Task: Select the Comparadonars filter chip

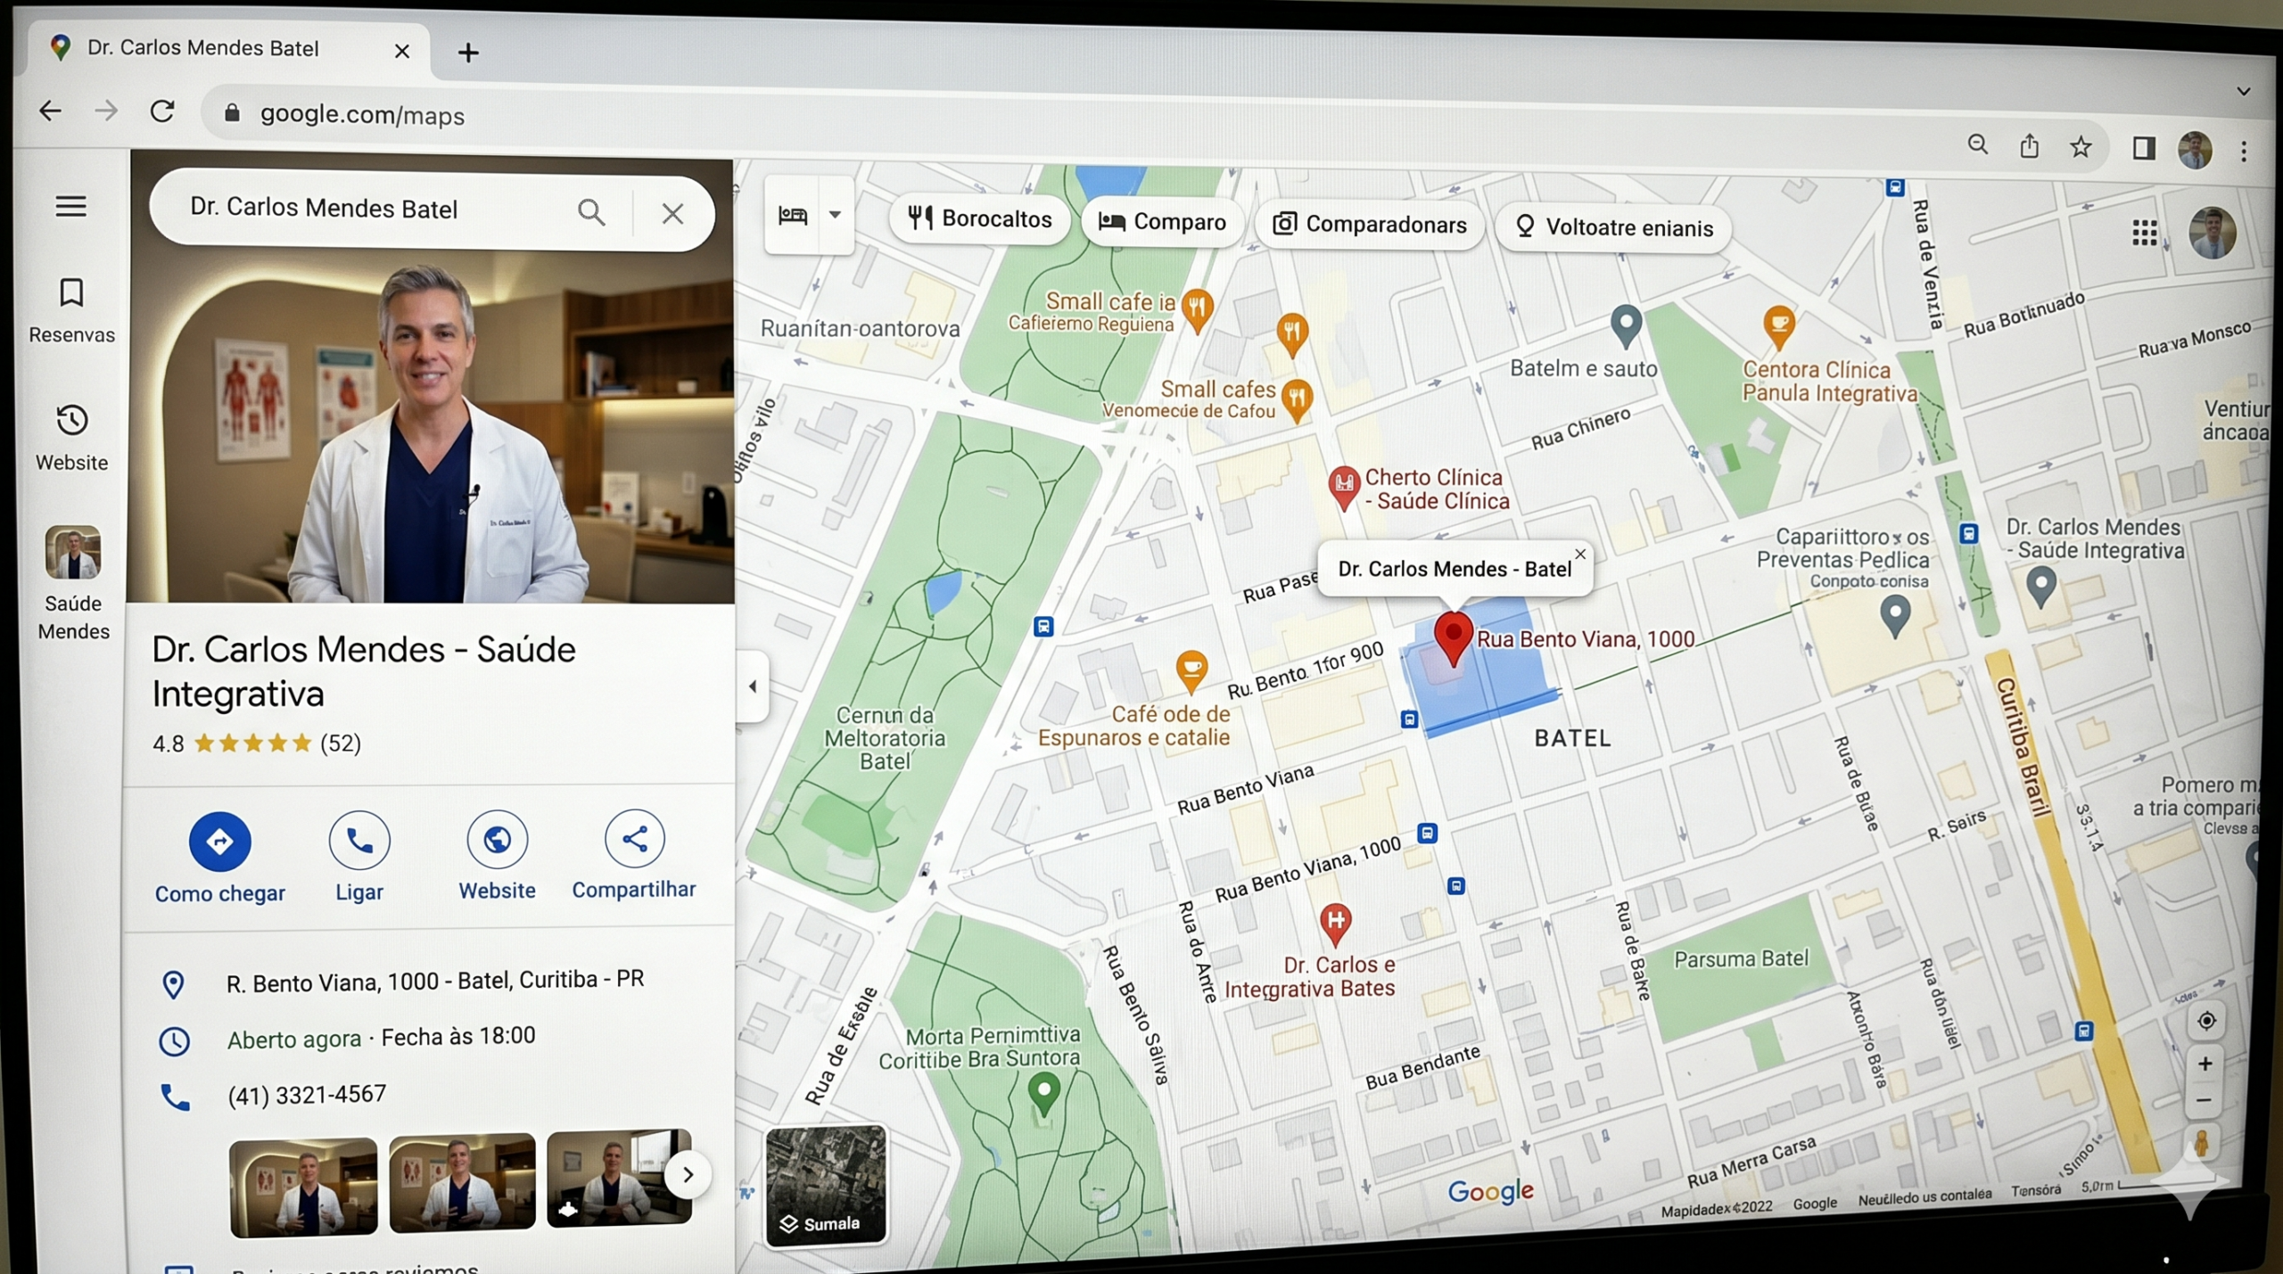Action: (1369, 225)
